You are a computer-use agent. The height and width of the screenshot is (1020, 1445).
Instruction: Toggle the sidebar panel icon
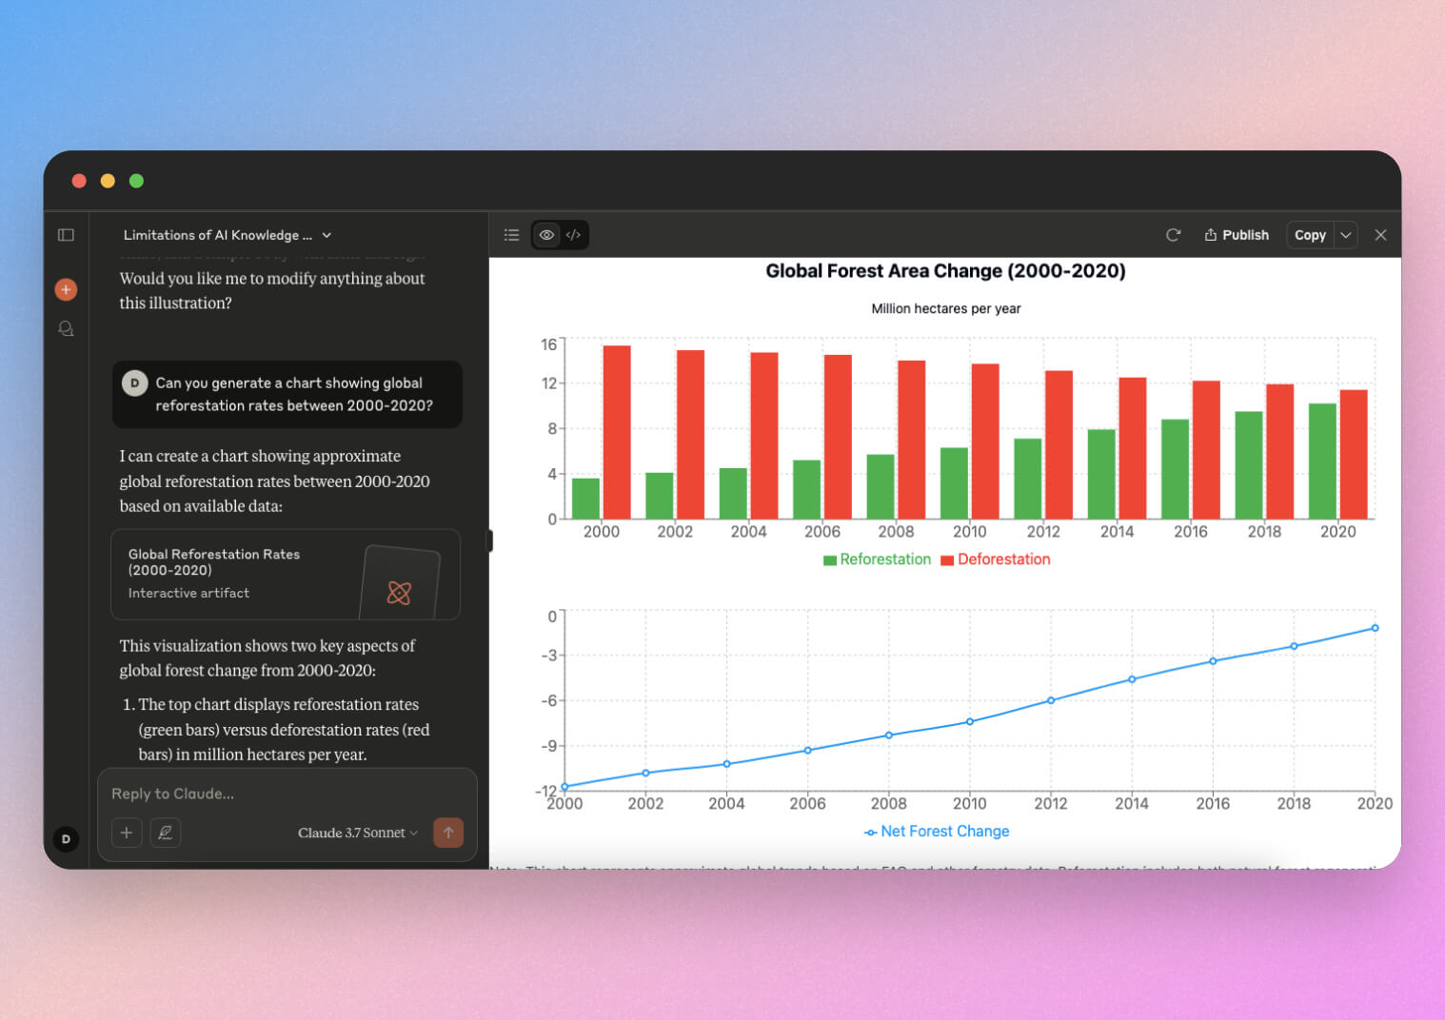66,235
